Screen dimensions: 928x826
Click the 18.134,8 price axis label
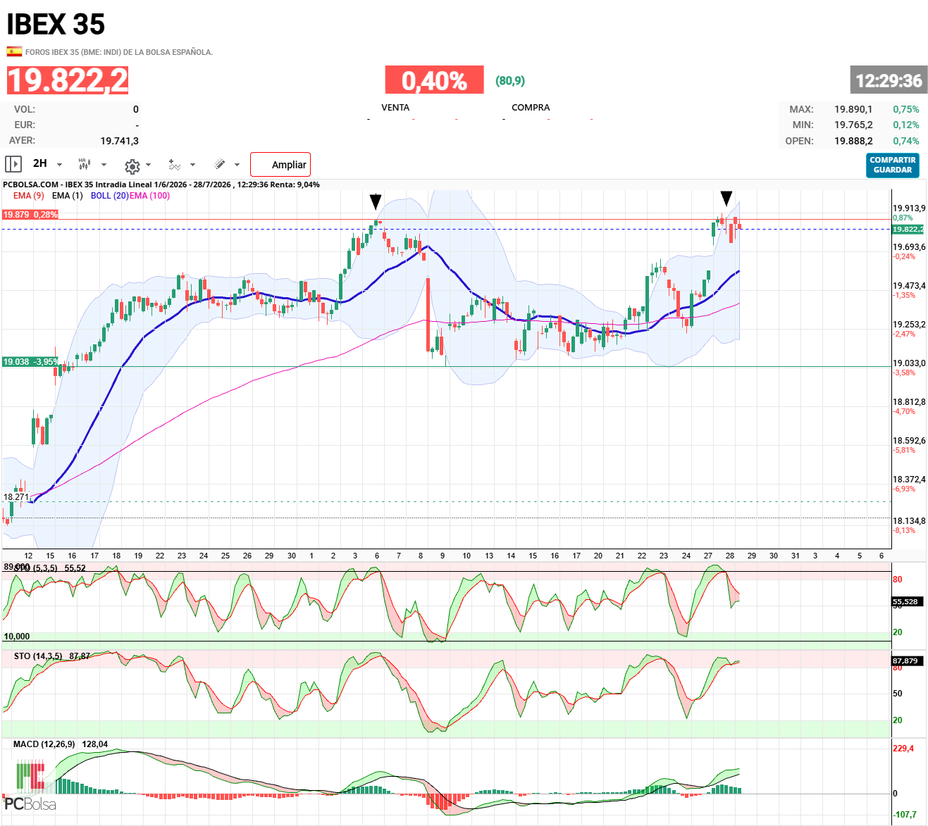pos(909,521)
